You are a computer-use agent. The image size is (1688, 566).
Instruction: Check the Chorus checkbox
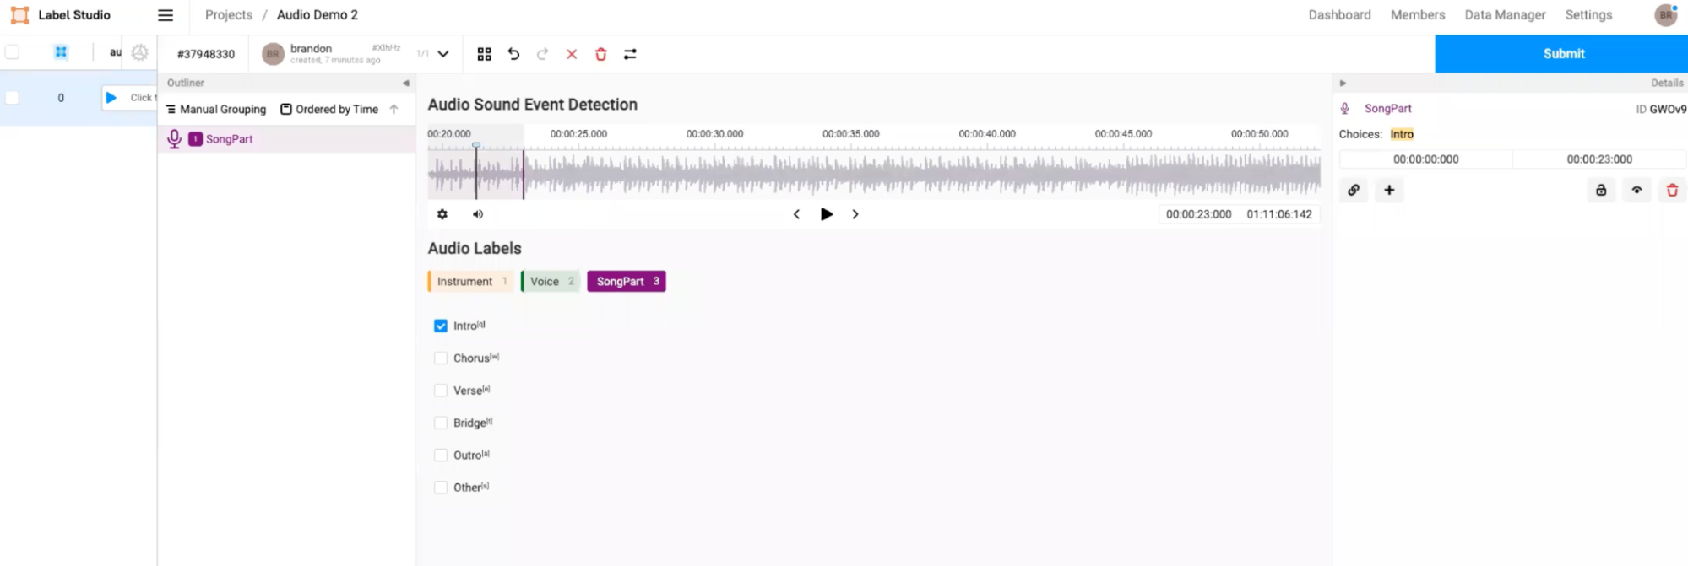pos(441,358)
